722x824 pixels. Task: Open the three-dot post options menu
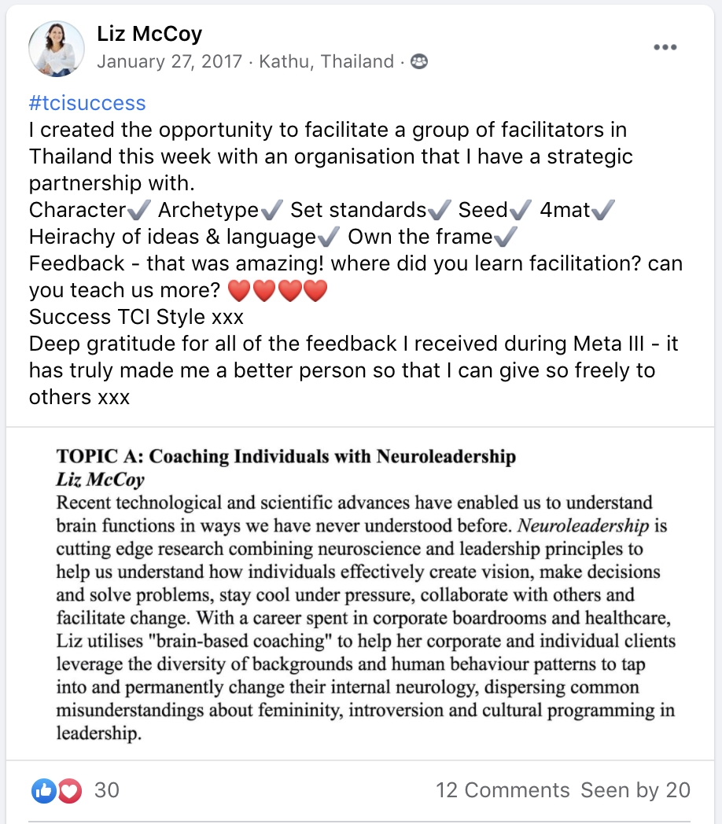click(x=665, y=47)
